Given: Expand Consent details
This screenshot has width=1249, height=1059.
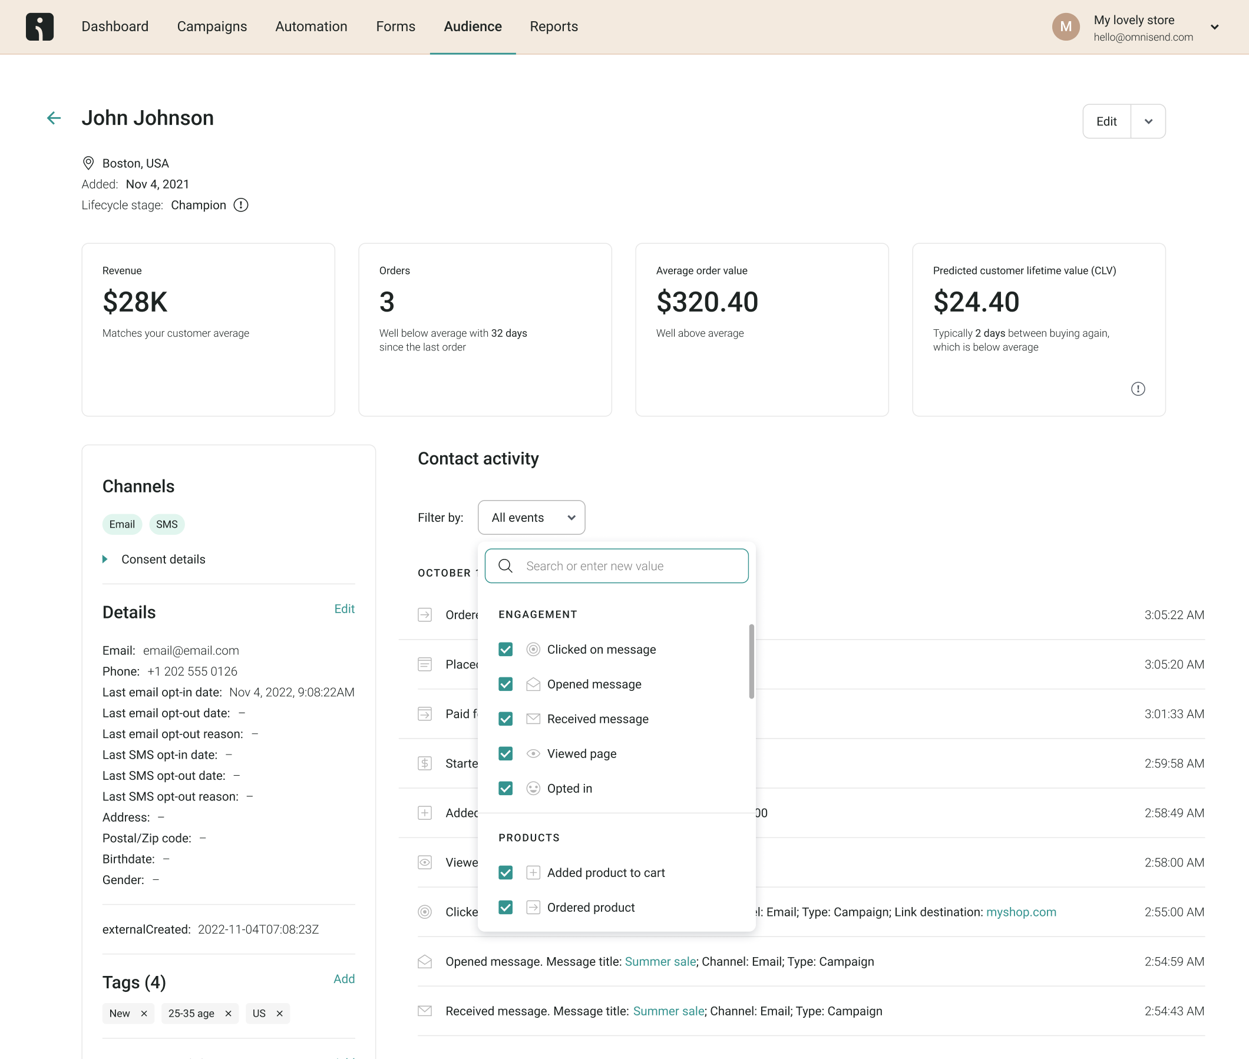Looking at the screenshot, I should click(x=154, y=560).
